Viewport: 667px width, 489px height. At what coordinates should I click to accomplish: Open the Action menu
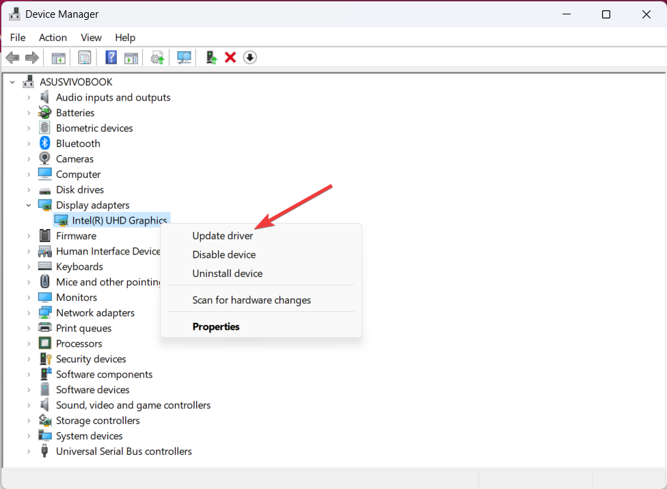pos(53,38)
